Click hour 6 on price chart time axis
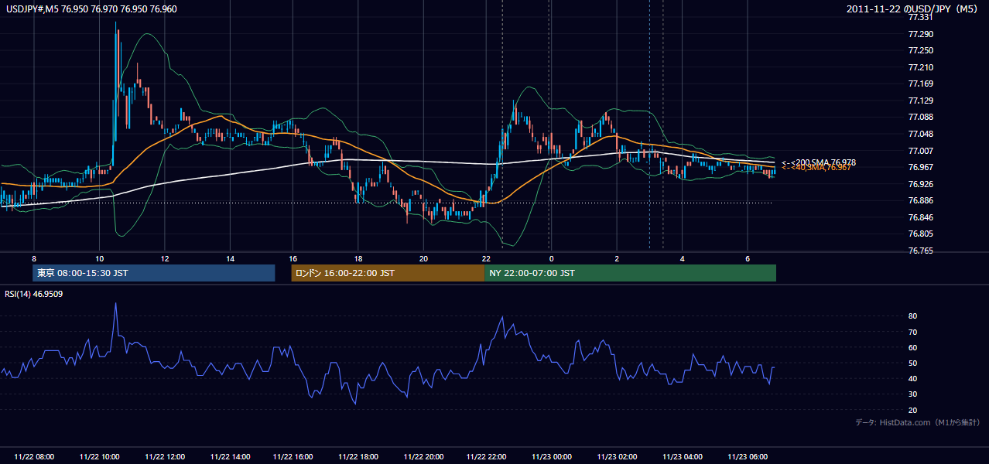The height and width of the screenshot is (464, 989). click(x=747, y=258)
